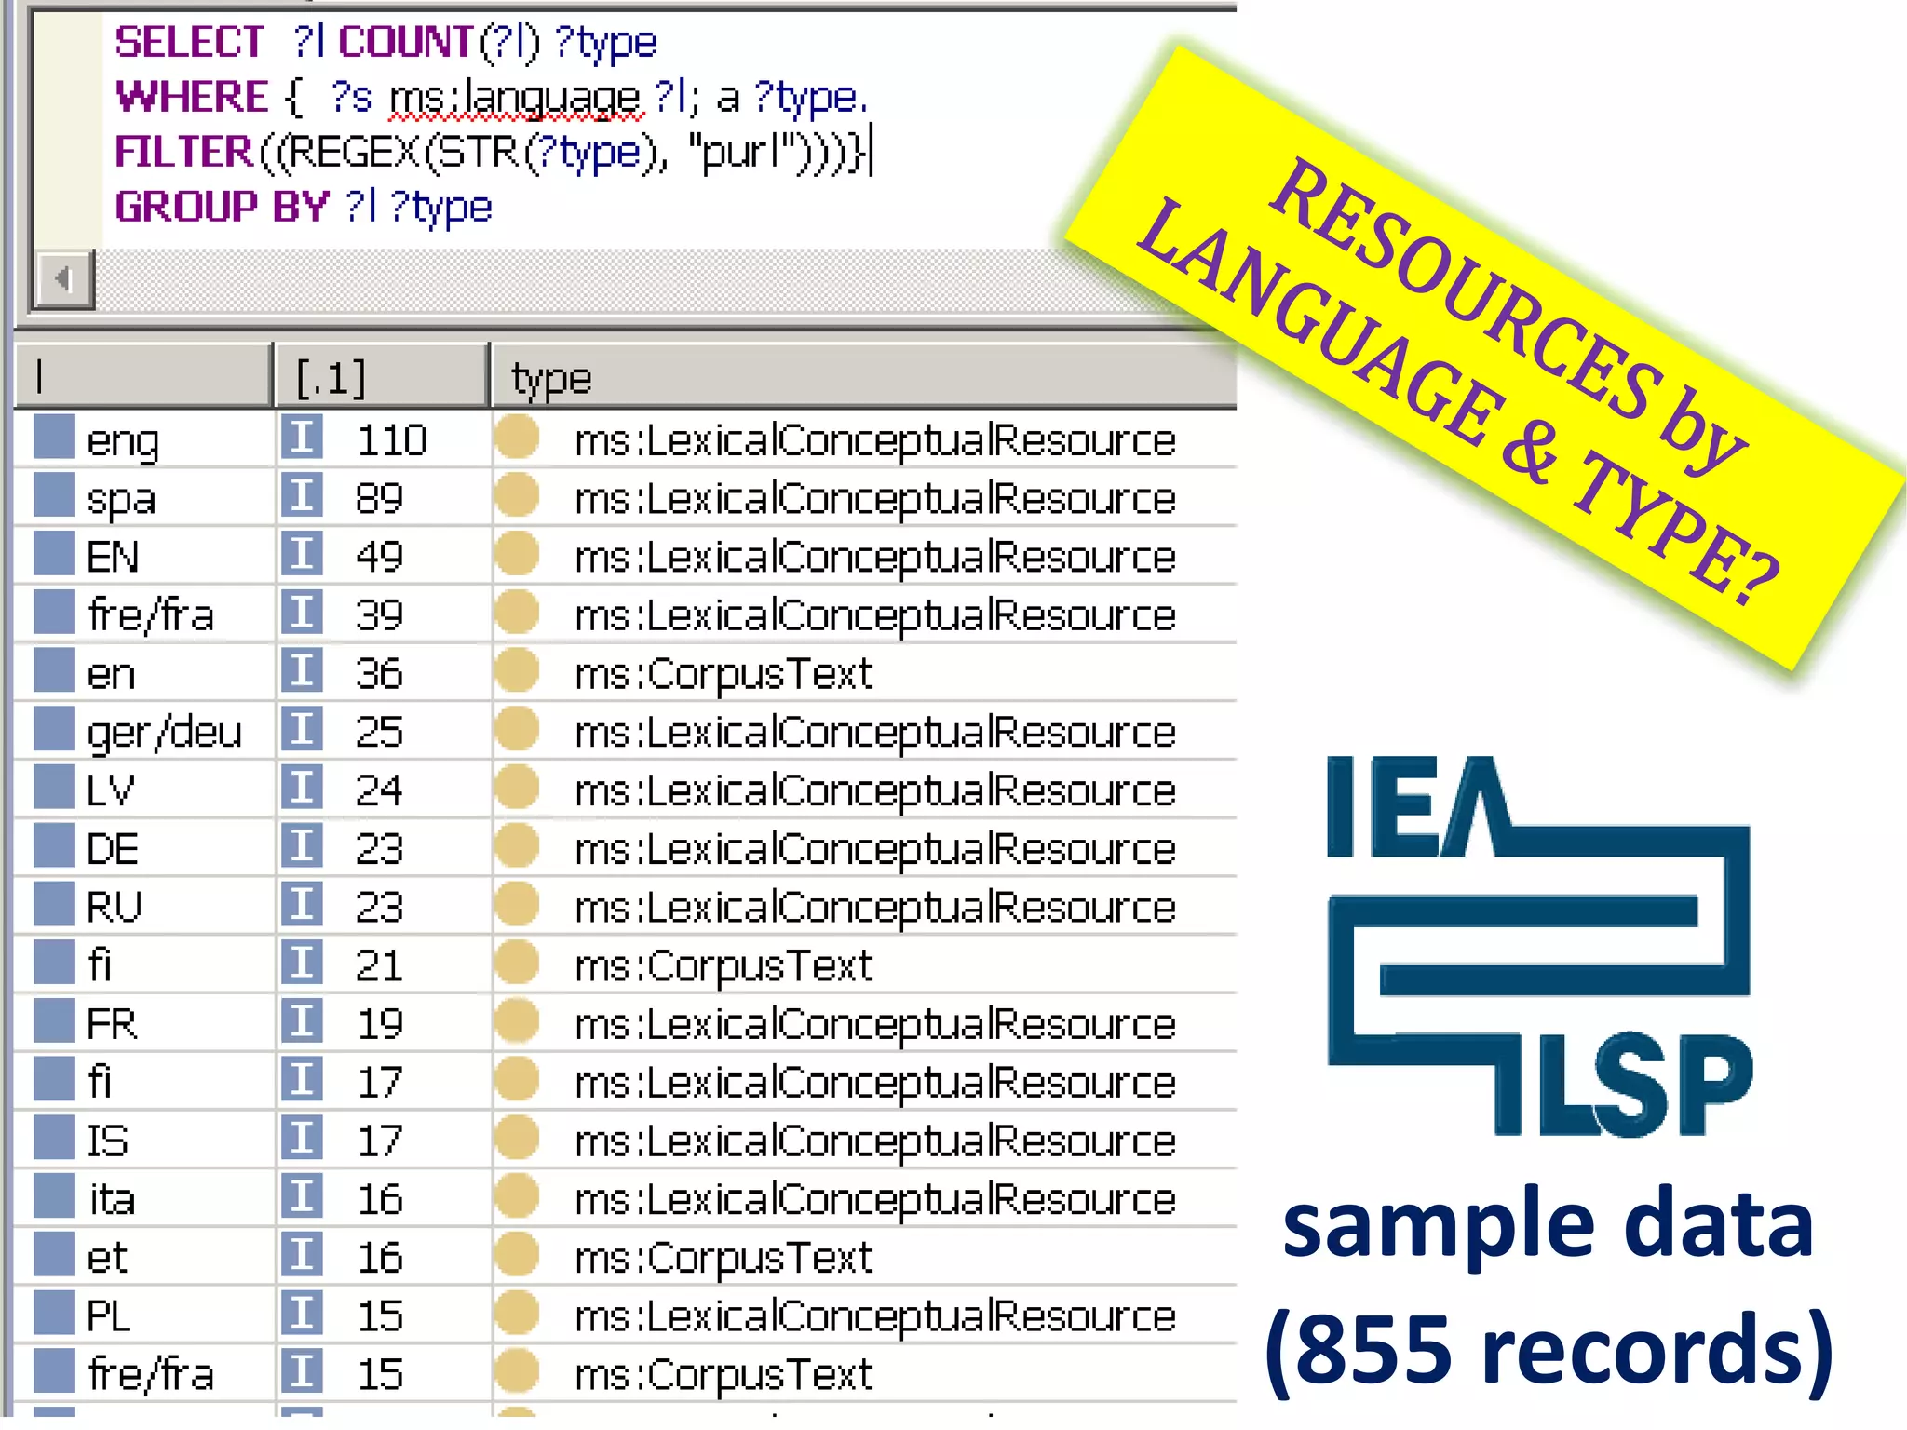Click the blue literal icon next to 'eng'
Image resolution: width=1907 pixels, height=1430 pixels.
[x=54, y=438]
